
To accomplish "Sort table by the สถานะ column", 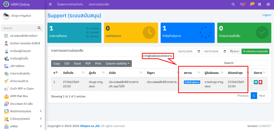I will coord(192,73).
